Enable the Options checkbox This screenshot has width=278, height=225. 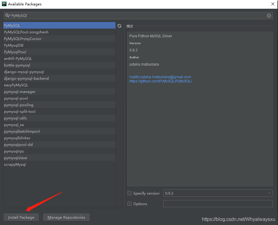tap(129, 204)
